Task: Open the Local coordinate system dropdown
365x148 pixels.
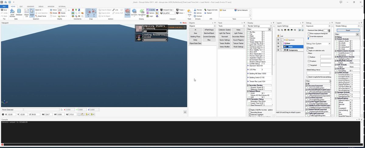Action: [62, 10]
